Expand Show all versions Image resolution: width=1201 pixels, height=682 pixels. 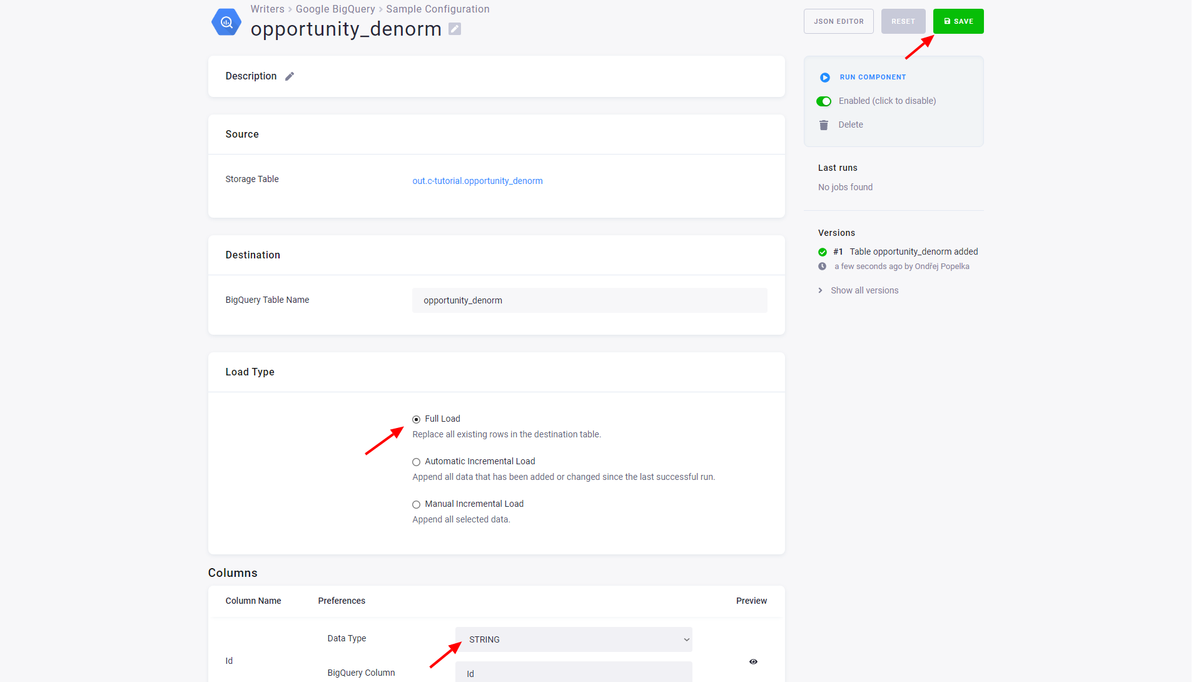[864, 290]
